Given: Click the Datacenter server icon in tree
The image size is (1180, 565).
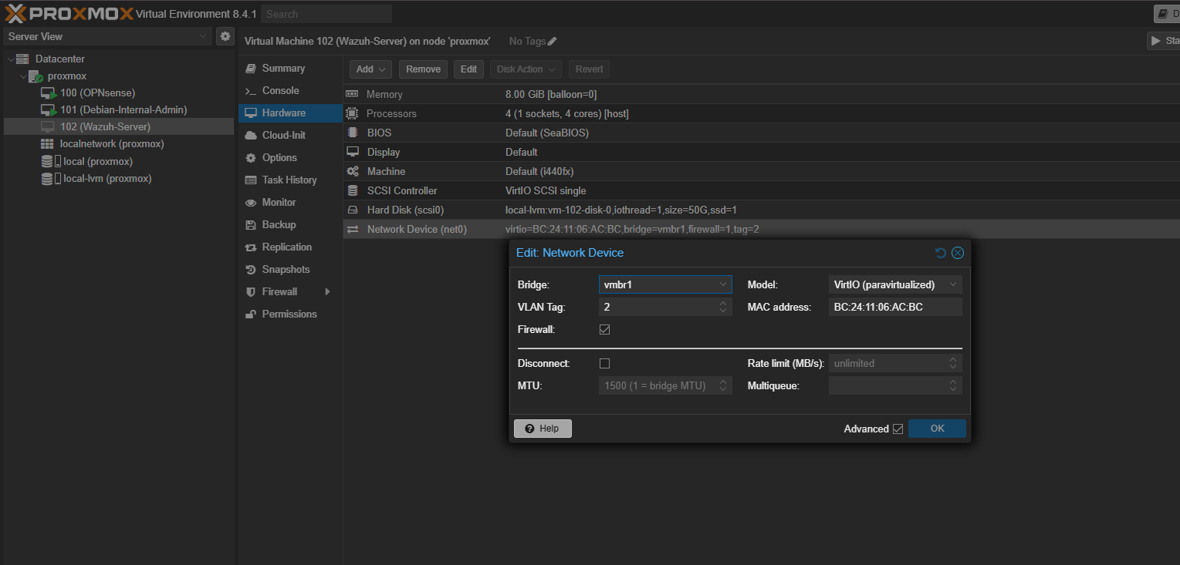Looking at the screenshot, I should (22, 59).
